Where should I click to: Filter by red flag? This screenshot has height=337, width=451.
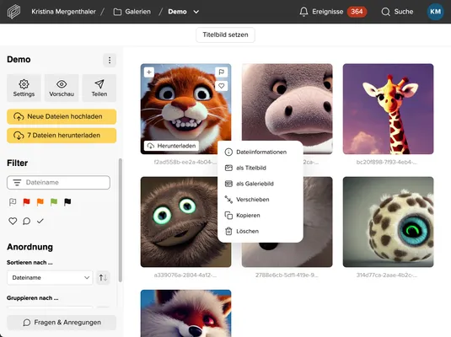[26, 202]
